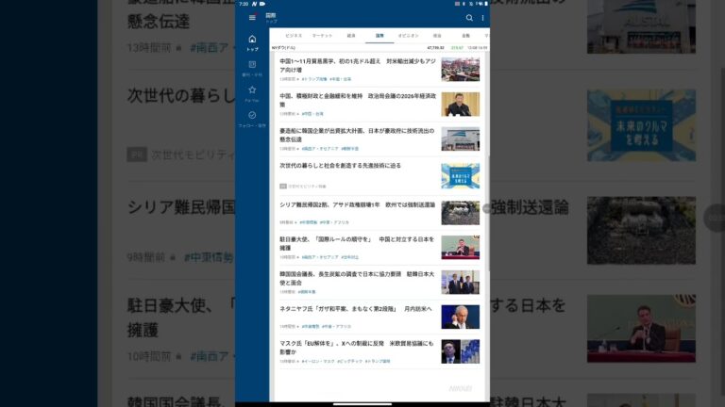Switch to the ビジネス tab
725x407 pixels.
tap(294, 35)
